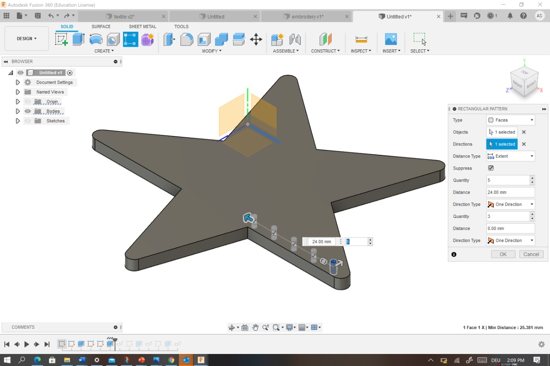Activate the Fillet tool
Viewport: 550px width, 366px height.
[x=186, y=39]
